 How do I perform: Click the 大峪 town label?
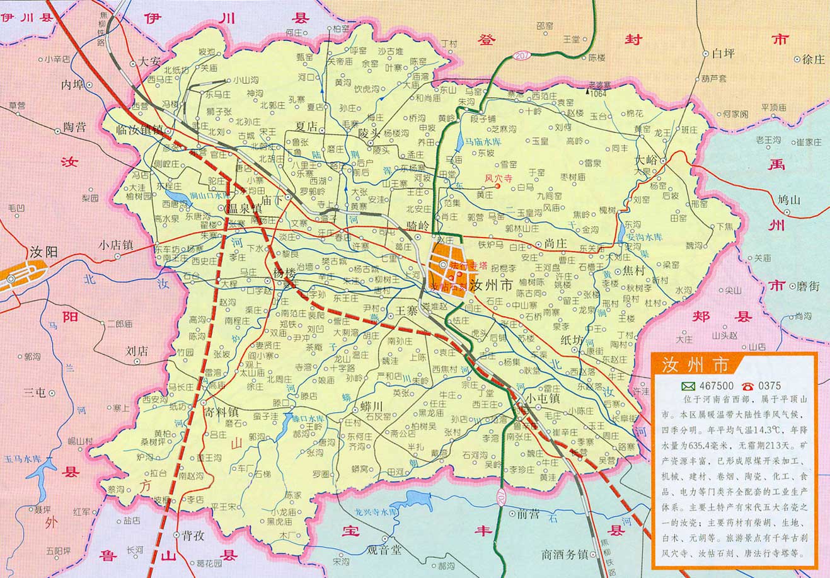[645, 160]
